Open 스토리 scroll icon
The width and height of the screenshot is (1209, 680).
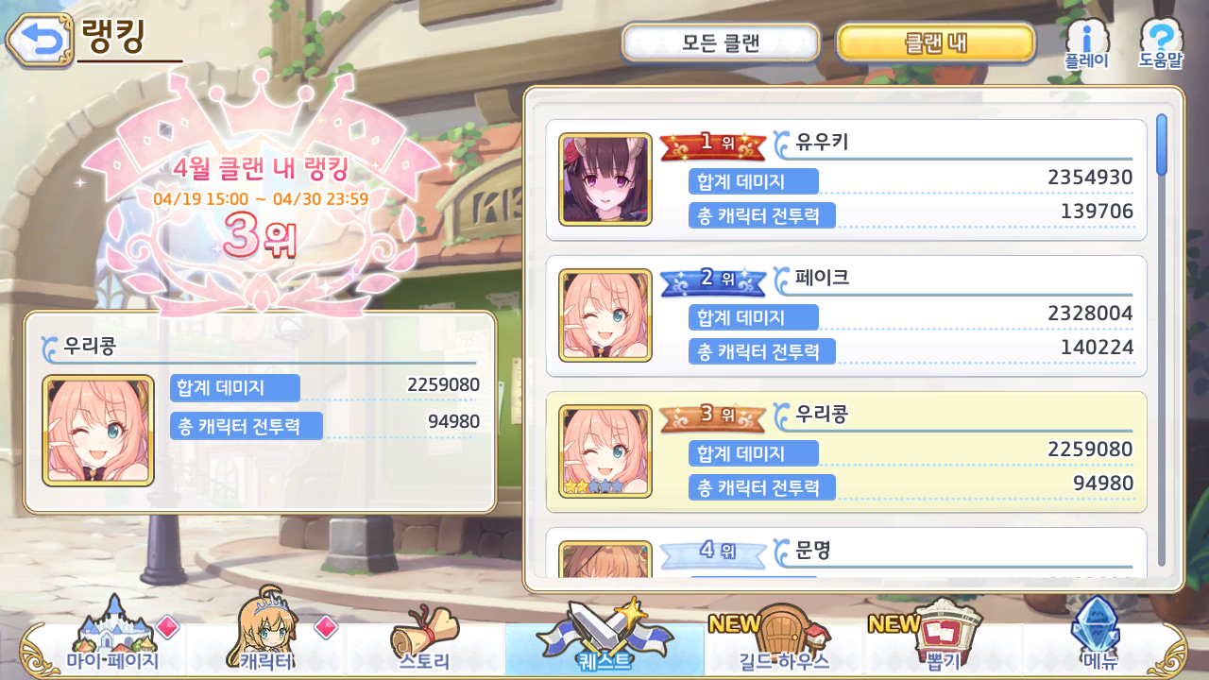425,640
